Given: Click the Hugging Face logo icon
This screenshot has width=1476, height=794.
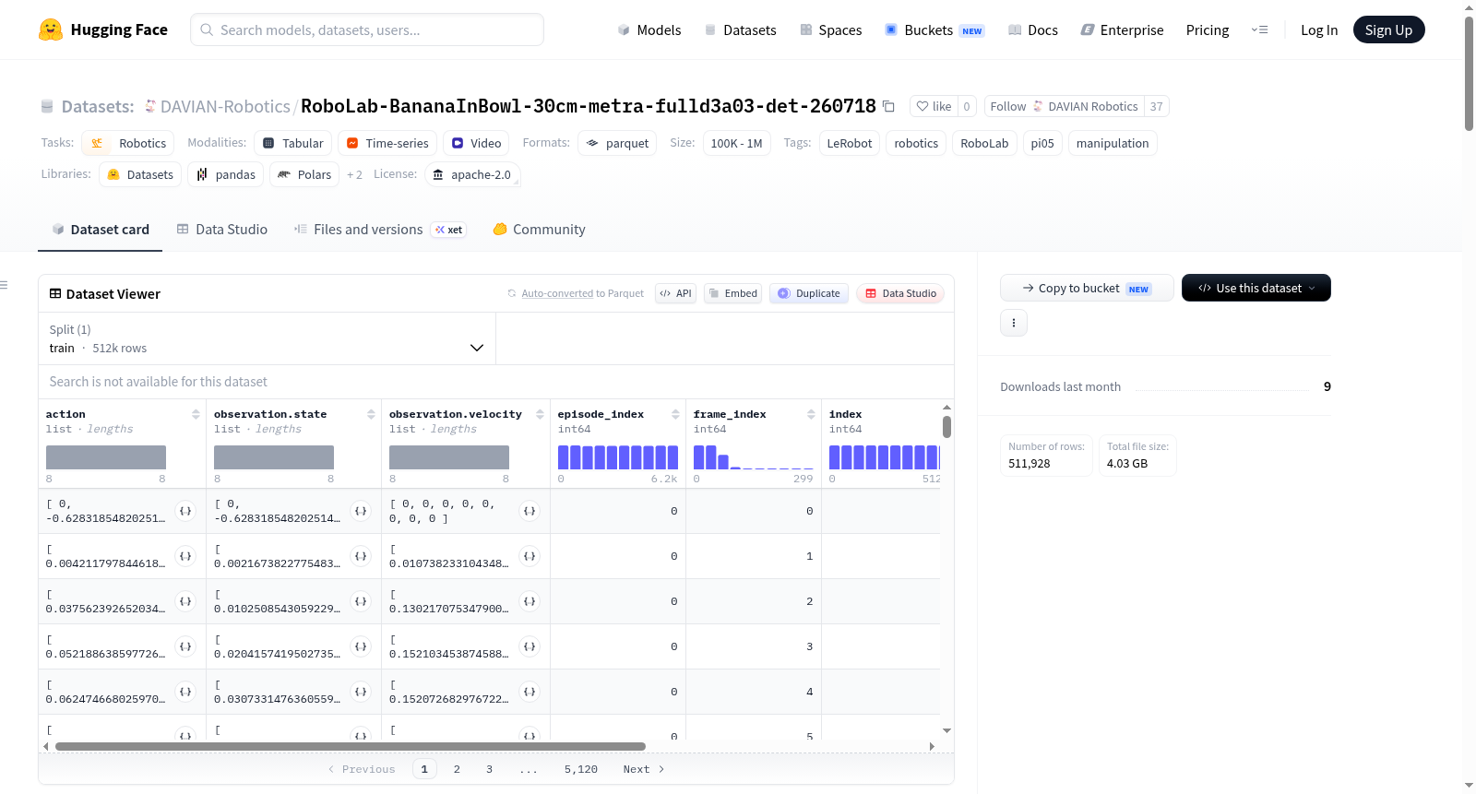Looking at the screenshot, I should tap(51, 30).
